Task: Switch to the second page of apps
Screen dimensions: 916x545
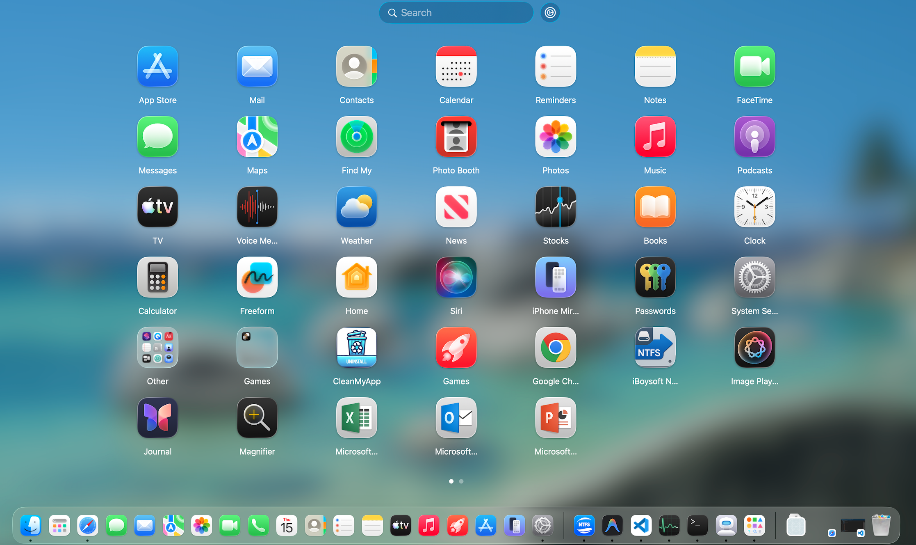Action: coord(461,481)
